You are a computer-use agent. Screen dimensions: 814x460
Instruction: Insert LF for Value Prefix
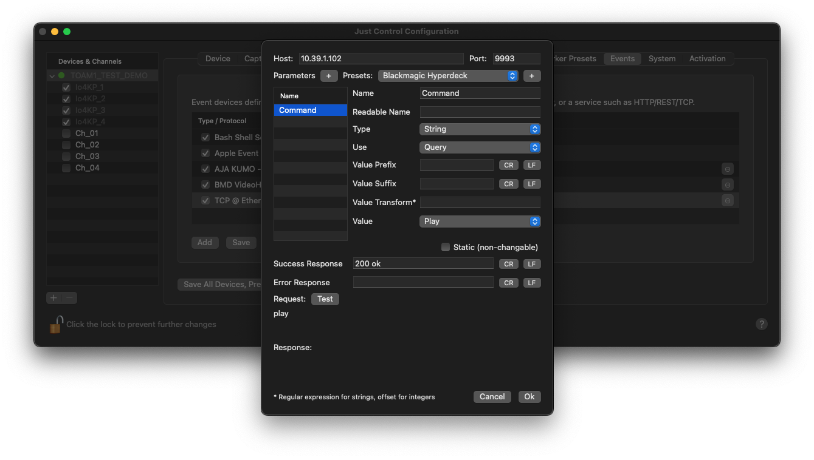(532, 165)
